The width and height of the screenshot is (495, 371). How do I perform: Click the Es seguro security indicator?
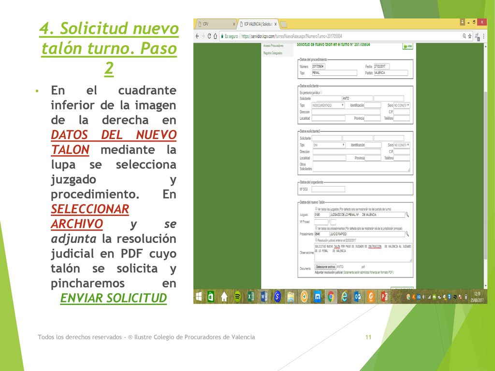pos(230,36)
